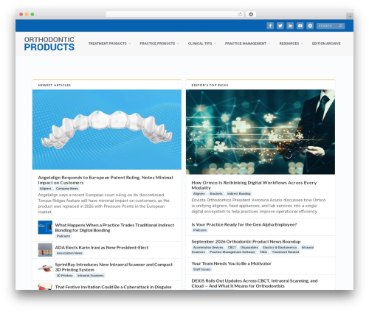Open ADA Elects Karin Irani article
The image size is (369, 312).
point(102,248)
